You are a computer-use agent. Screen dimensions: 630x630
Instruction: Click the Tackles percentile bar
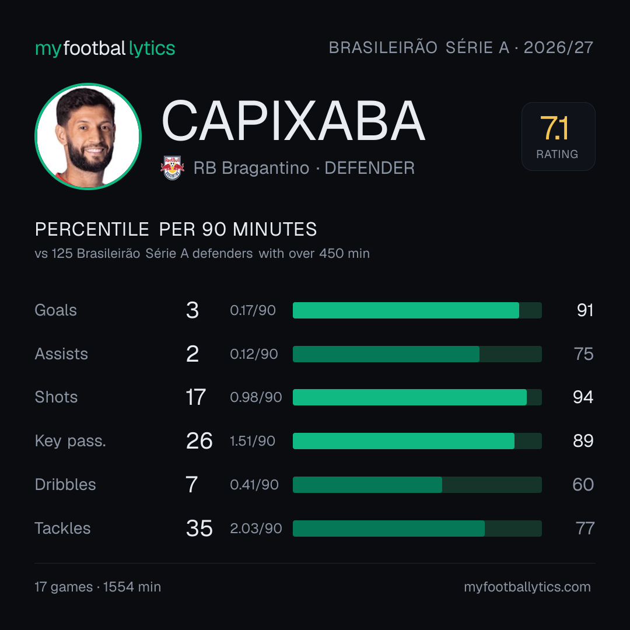tap(417, 528)
